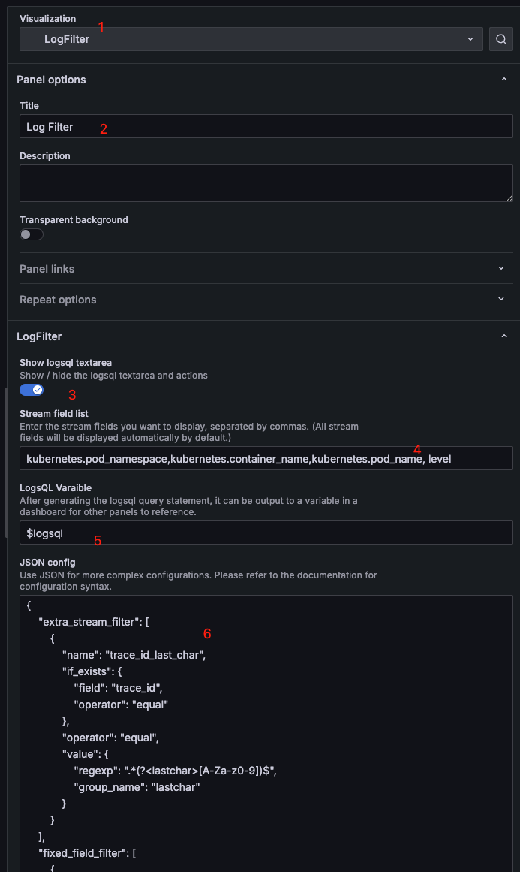Collapse the Panel options section header

click(52, 80)
